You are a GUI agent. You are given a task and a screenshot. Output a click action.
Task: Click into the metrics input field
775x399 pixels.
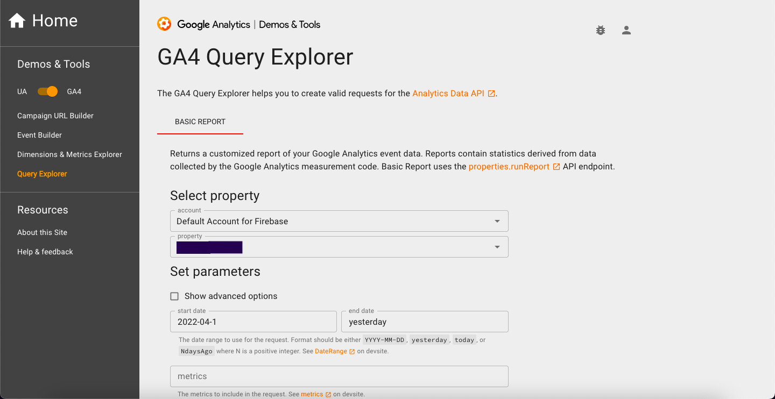[x=339, y=376]
